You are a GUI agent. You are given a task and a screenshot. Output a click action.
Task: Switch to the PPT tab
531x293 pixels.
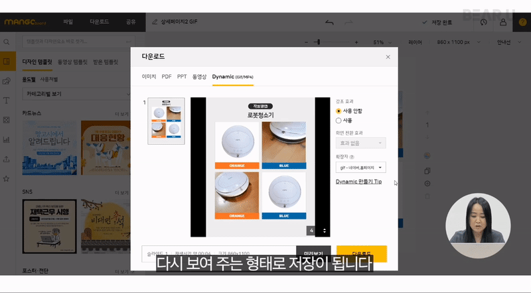tap(182, 77)
